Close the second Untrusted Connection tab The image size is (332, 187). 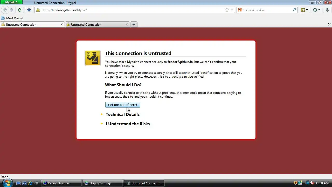(x=127, y=24)
